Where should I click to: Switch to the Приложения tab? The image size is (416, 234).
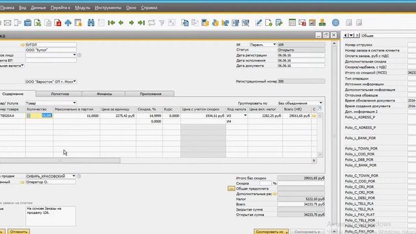tap(150, 94)
